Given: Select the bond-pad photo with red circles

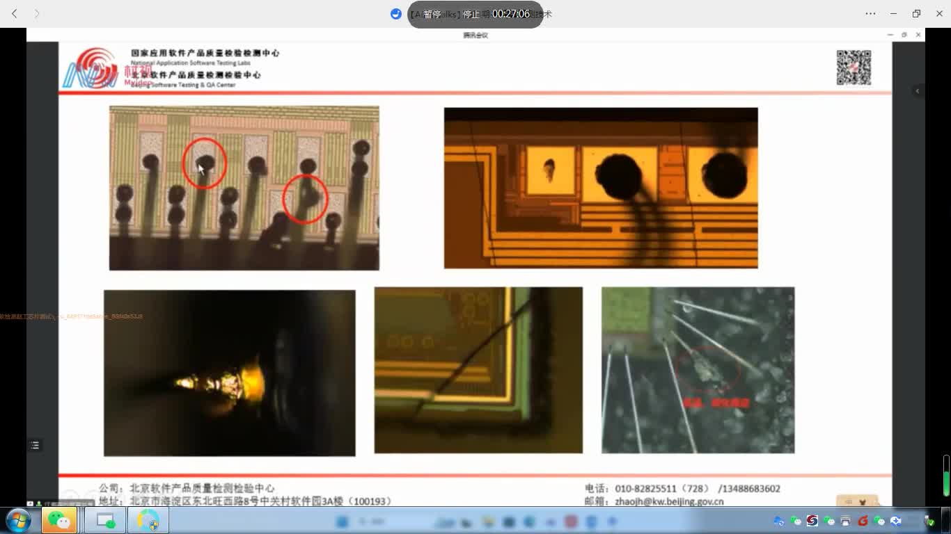Looking at the screenshot, I should (x=244, y=188).
